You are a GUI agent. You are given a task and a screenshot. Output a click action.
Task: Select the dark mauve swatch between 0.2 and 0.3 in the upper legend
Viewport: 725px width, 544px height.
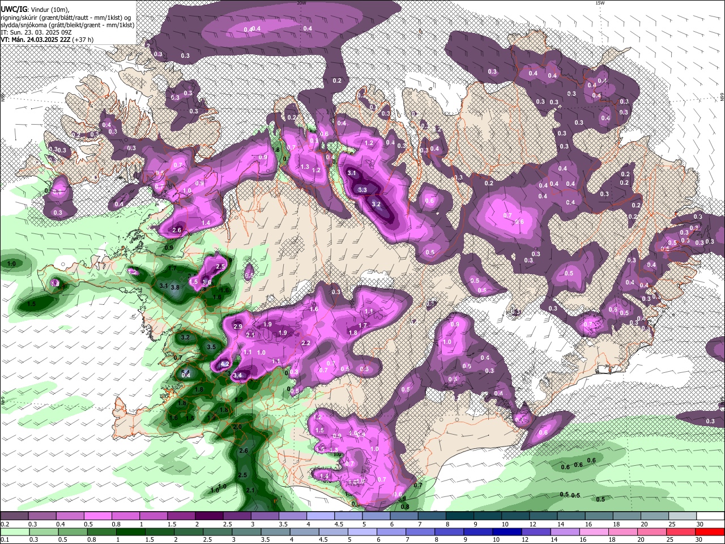click(x=14, y=516)
